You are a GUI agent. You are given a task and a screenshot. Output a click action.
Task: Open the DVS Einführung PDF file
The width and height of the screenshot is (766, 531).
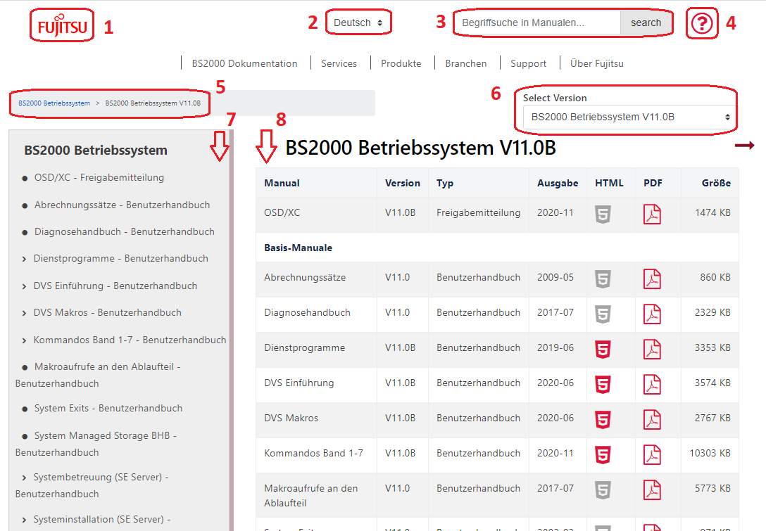point(652,384)
